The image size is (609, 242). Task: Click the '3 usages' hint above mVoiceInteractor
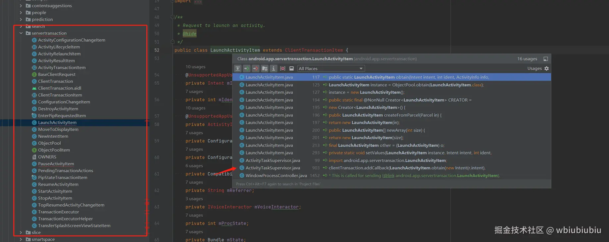[x=194, y=199]
